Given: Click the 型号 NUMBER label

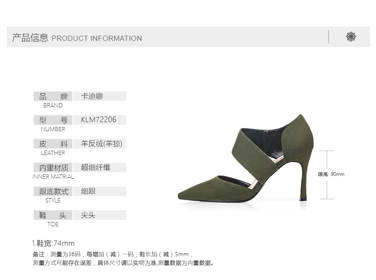Looking at the screenshot, I should point(53,124).
